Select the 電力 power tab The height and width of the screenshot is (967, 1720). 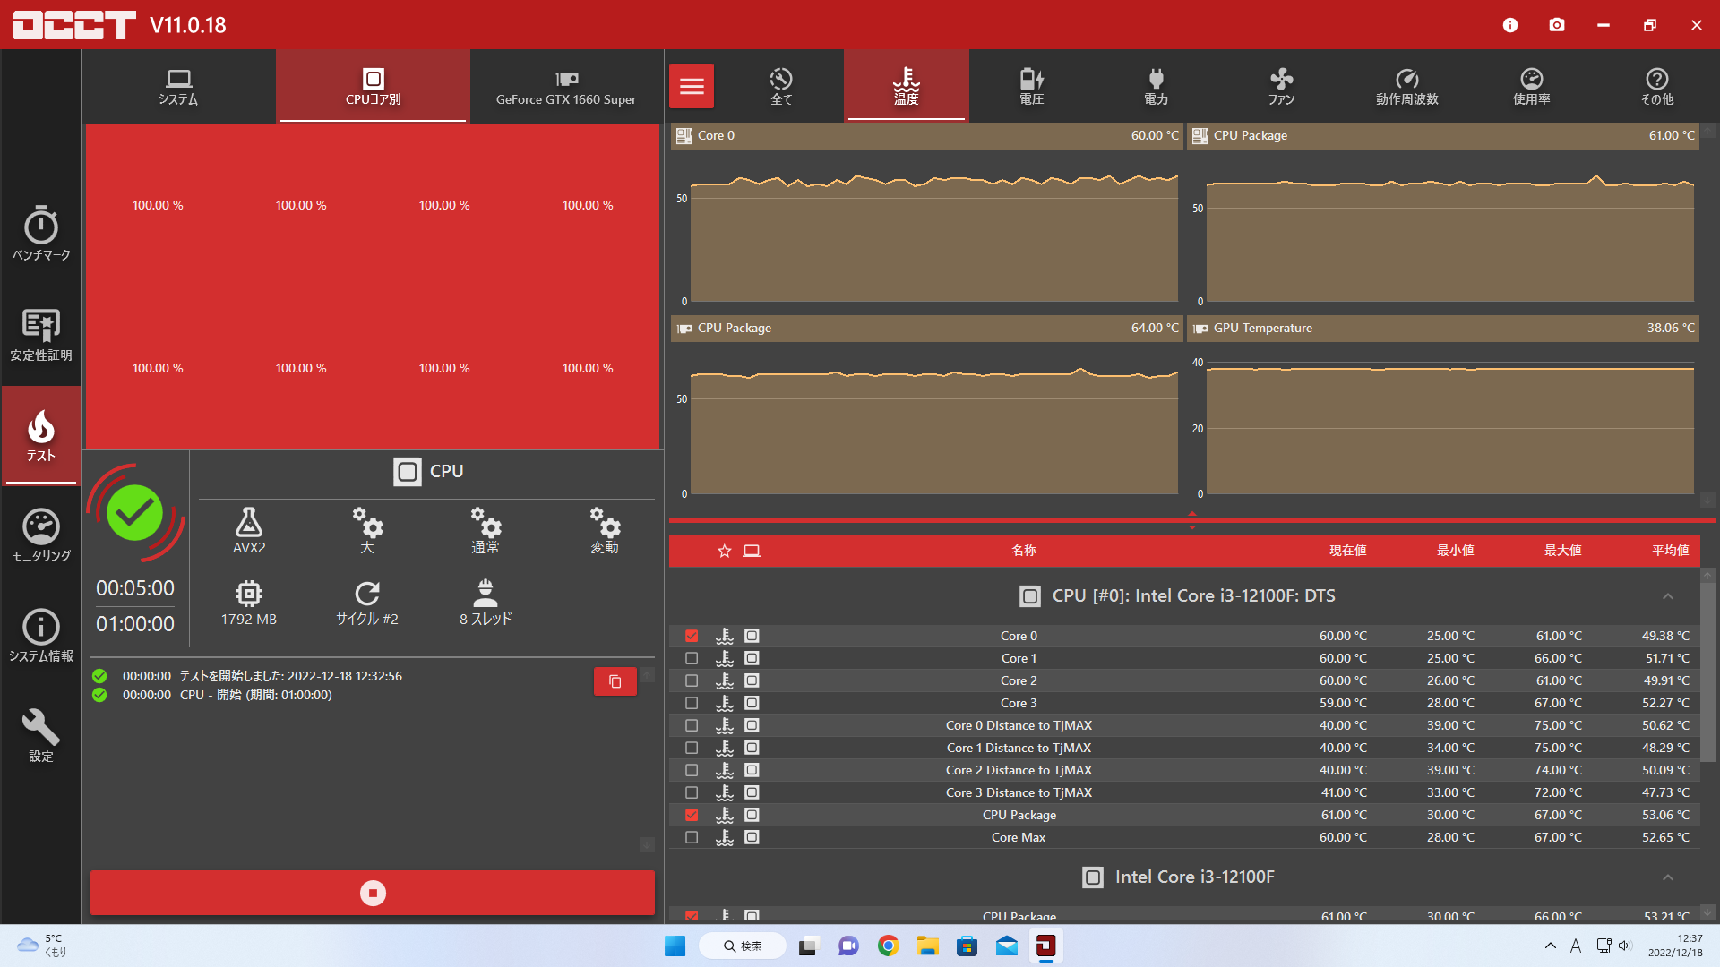point(1157,86)
